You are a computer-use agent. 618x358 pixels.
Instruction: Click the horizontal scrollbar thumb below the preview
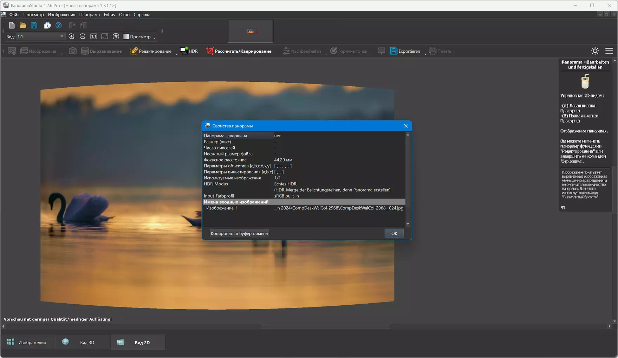(x=325, y=326)
